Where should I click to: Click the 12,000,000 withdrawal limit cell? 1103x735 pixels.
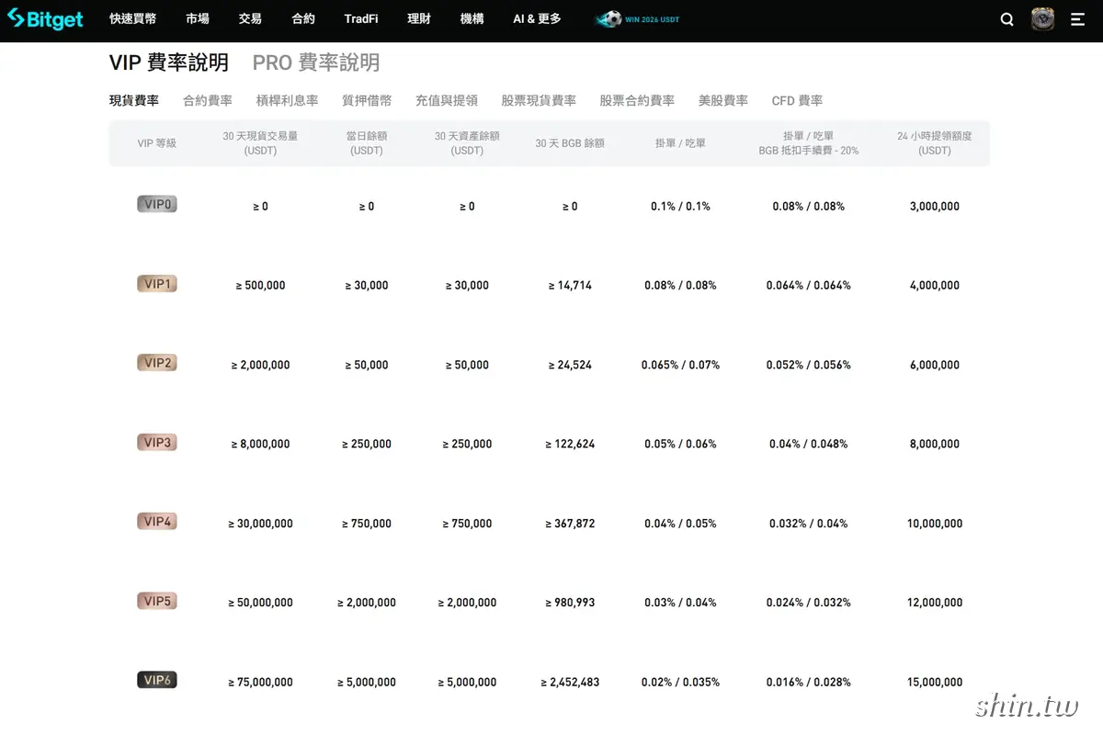935,603
